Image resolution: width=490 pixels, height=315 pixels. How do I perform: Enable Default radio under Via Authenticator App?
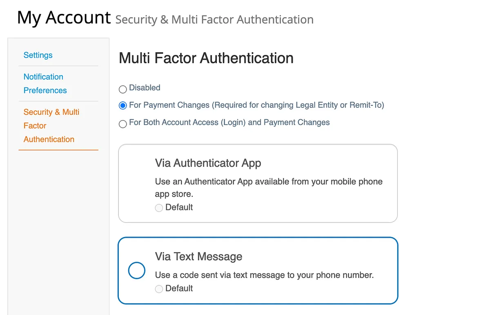pos(159,208)
